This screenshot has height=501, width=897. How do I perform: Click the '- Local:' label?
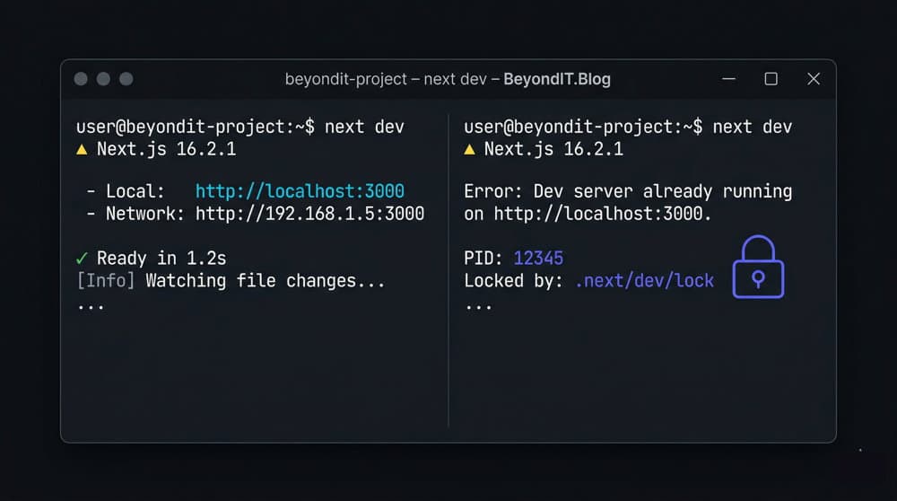[126, 191]
